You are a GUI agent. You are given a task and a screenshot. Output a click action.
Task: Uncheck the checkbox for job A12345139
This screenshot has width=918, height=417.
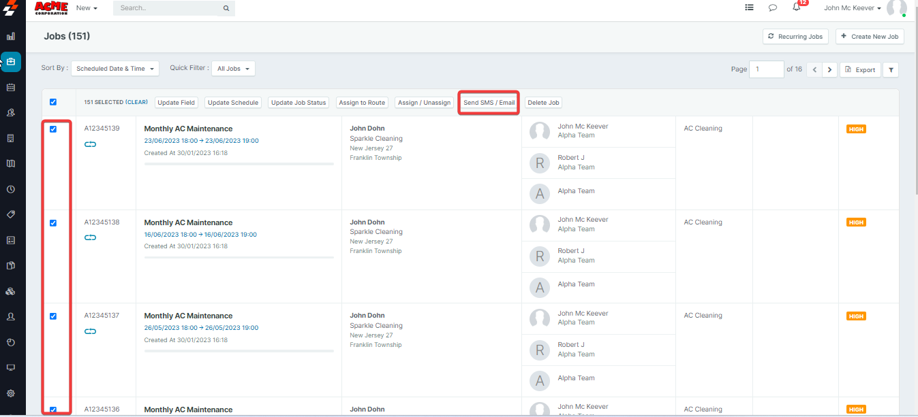pos(53,129)
